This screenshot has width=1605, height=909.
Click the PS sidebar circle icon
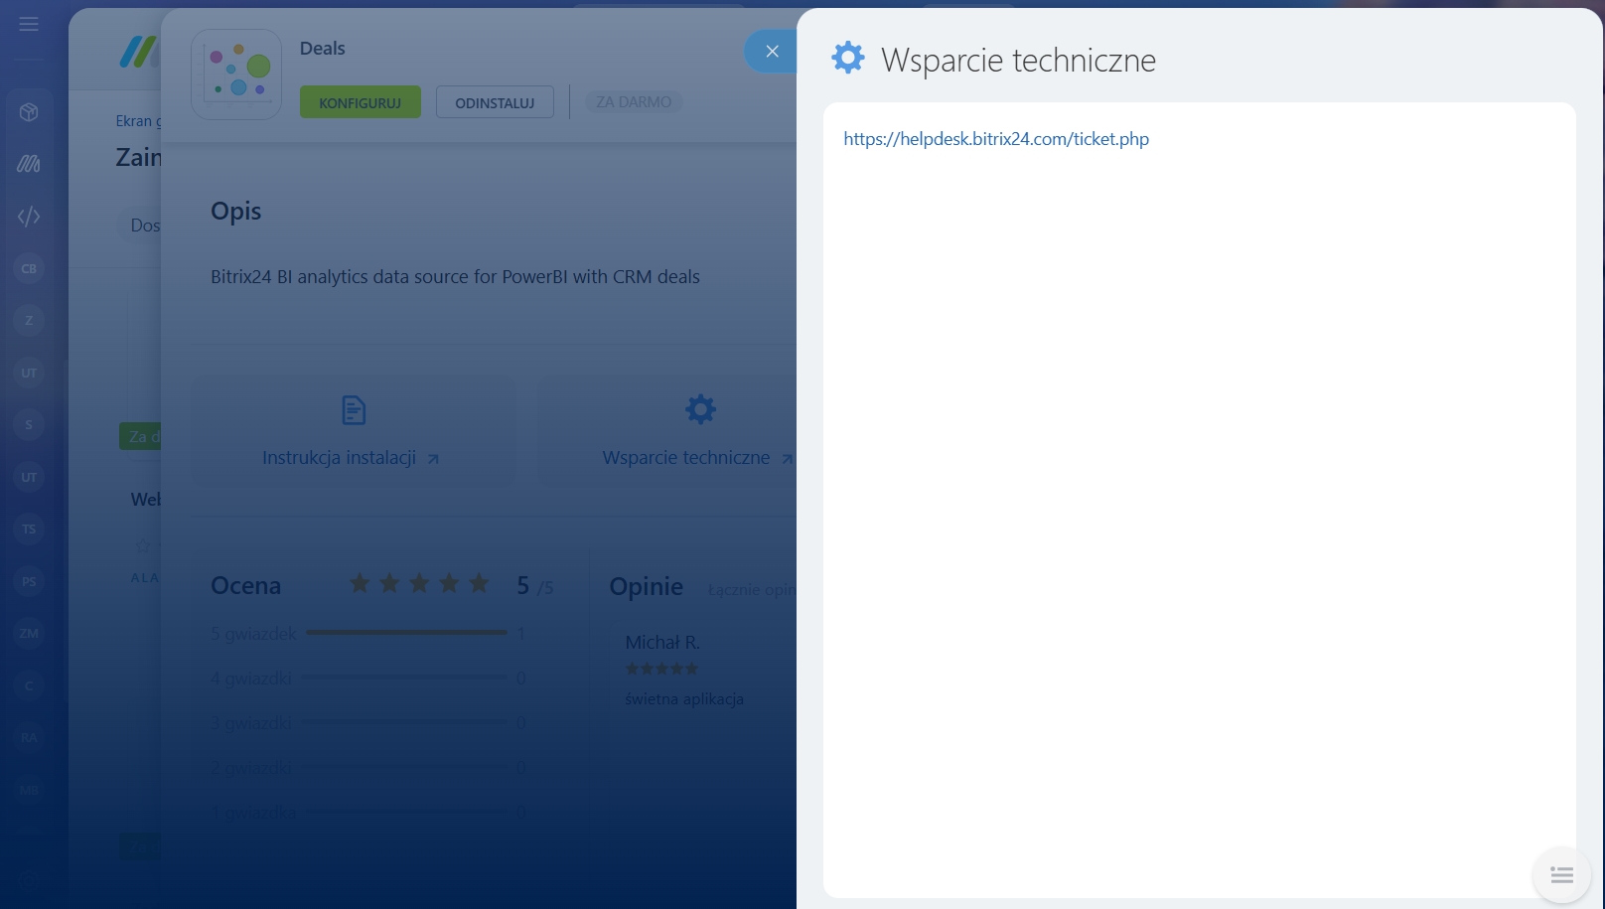pyautogui.click(x=29, y=581)
